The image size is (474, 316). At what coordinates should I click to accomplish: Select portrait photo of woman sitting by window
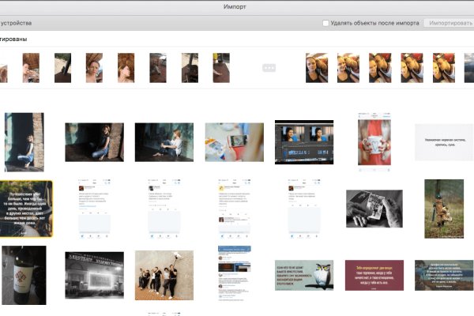point(24,141)
